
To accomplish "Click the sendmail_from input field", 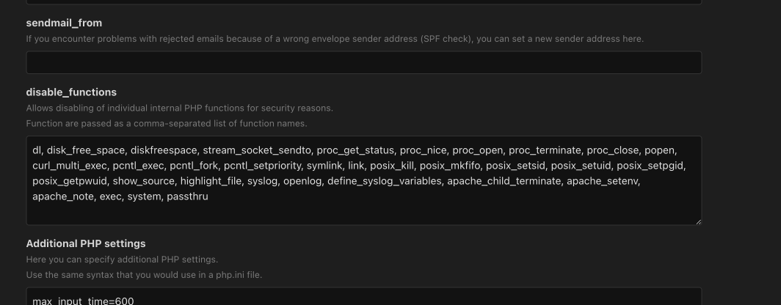I will [x=363, y=62].
